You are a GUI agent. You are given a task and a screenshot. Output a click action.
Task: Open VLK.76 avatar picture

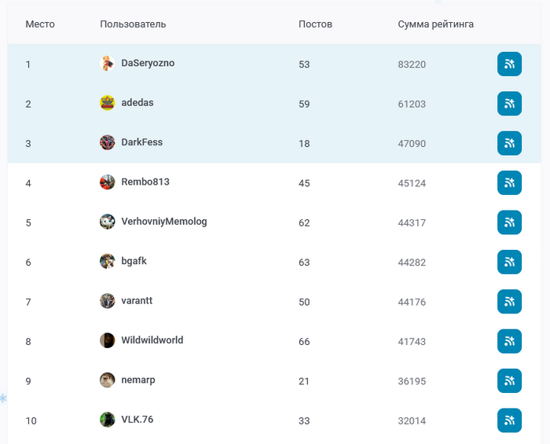click(x=108, y=420)
